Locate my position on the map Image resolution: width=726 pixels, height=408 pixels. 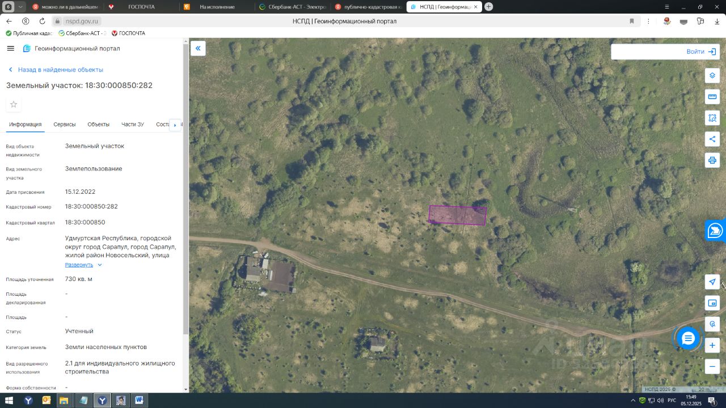(x=712, y=282)
